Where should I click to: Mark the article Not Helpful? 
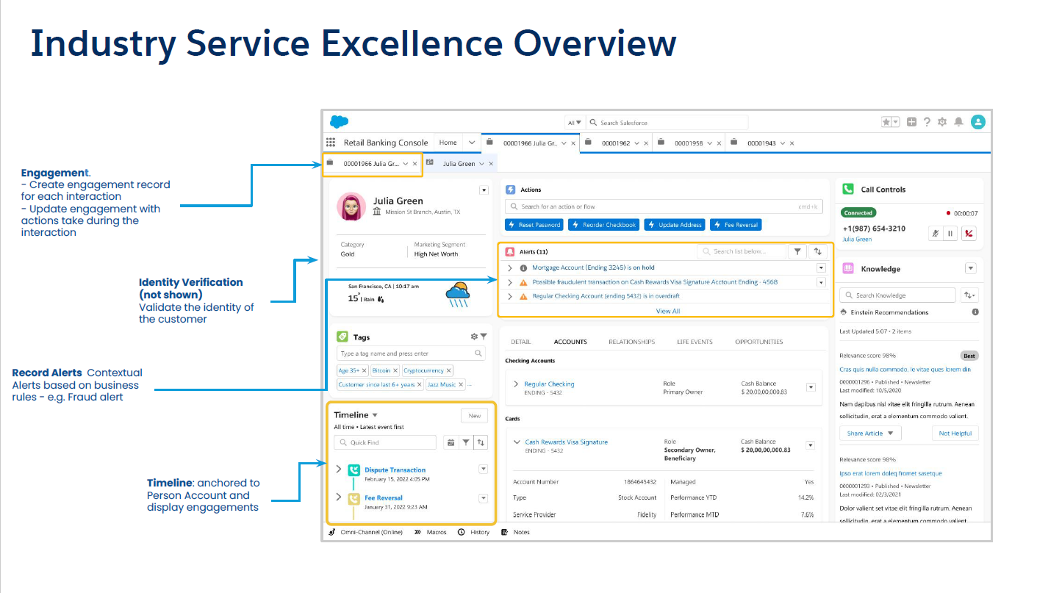tap(955, 434)
